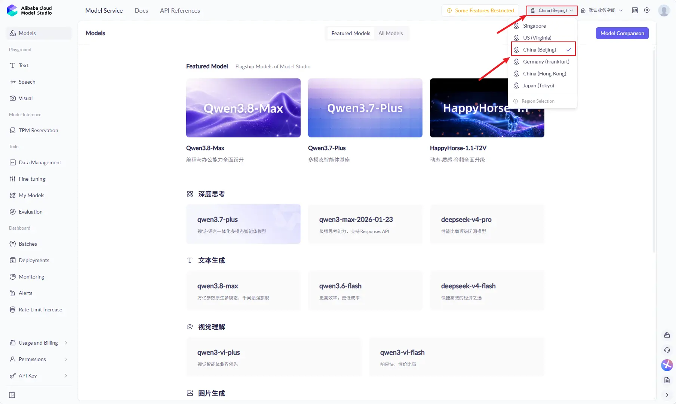Open the qwen3.7-plus model card

click(x=243, y=224)
